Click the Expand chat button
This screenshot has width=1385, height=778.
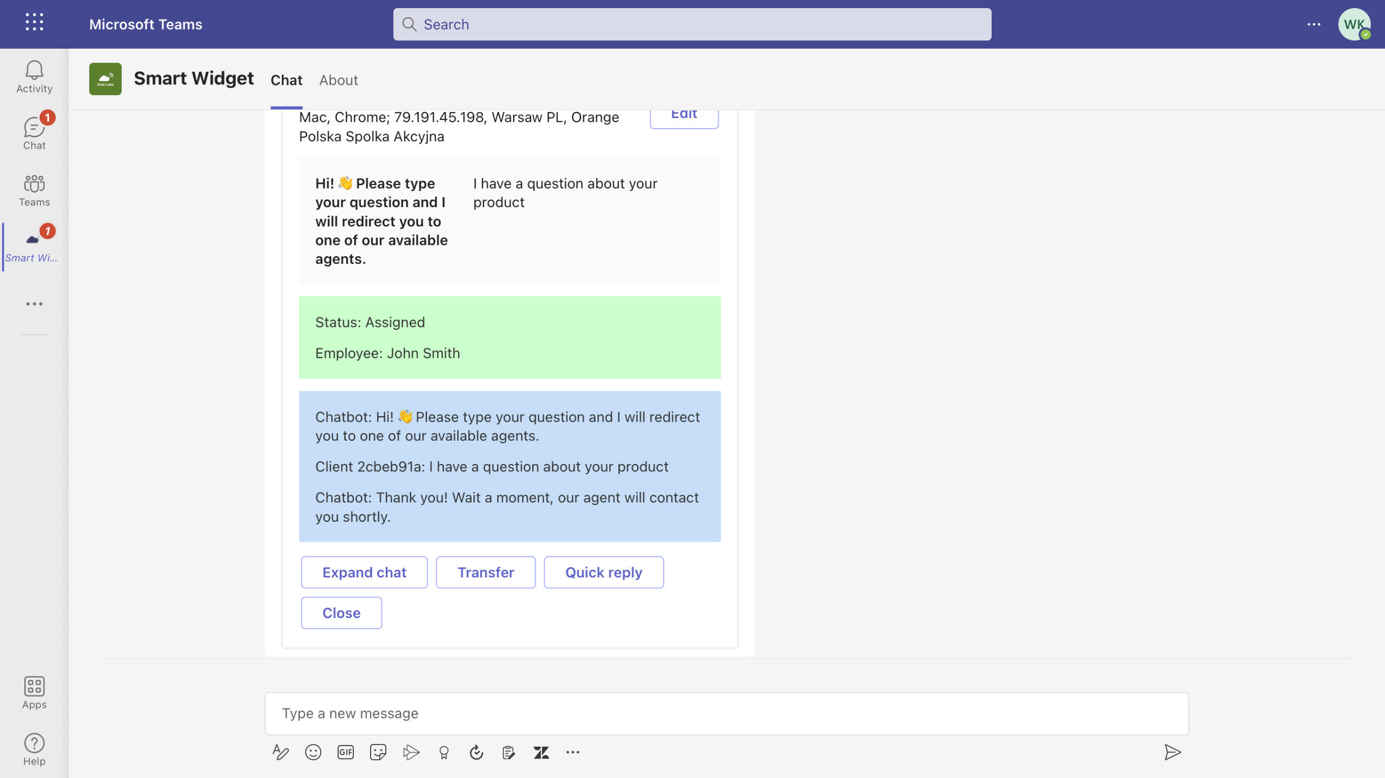click(x=364, y=572)
